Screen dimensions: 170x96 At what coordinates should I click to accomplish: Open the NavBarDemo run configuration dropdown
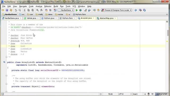(66, 10)
